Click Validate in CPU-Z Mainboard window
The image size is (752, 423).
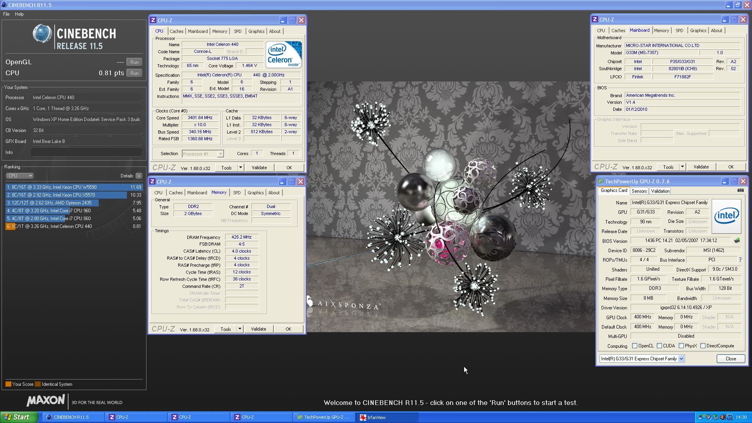click(x=701, y=167)
